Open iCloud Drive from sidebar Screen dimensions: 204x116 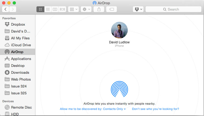(x=17, y=45)
